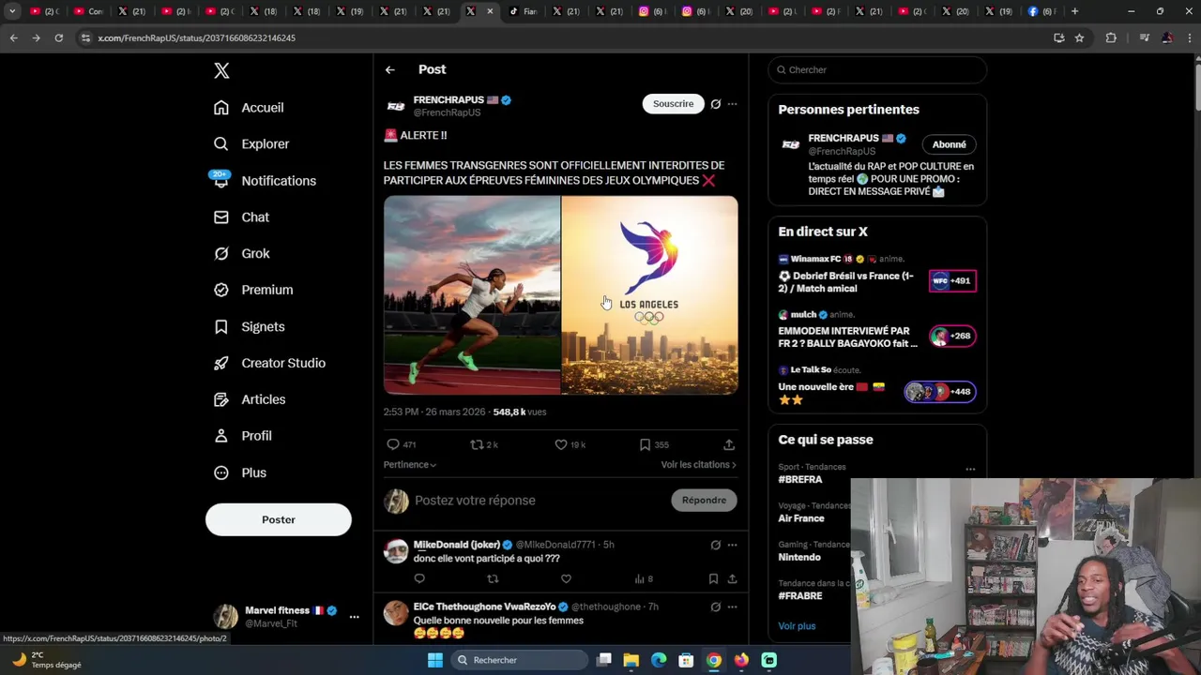
Task: Click the X logo in sidebar
Action: pyautogui.click(x=221, y=70)
